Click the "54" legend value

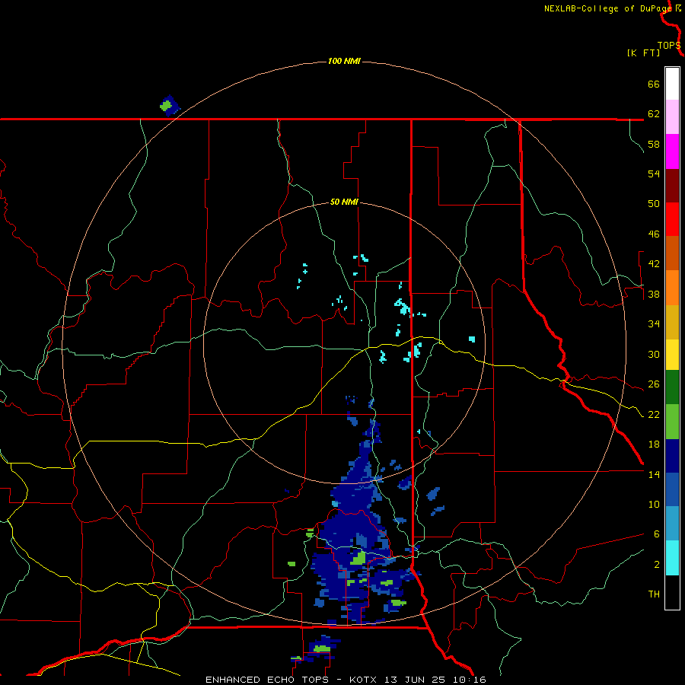[654, 174]
